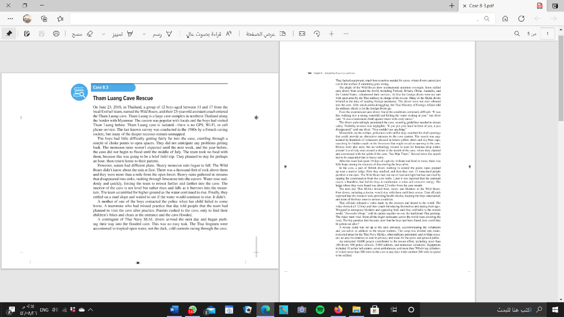Switch ENG input language
The image size is (564, 317).
pos(44,310)
